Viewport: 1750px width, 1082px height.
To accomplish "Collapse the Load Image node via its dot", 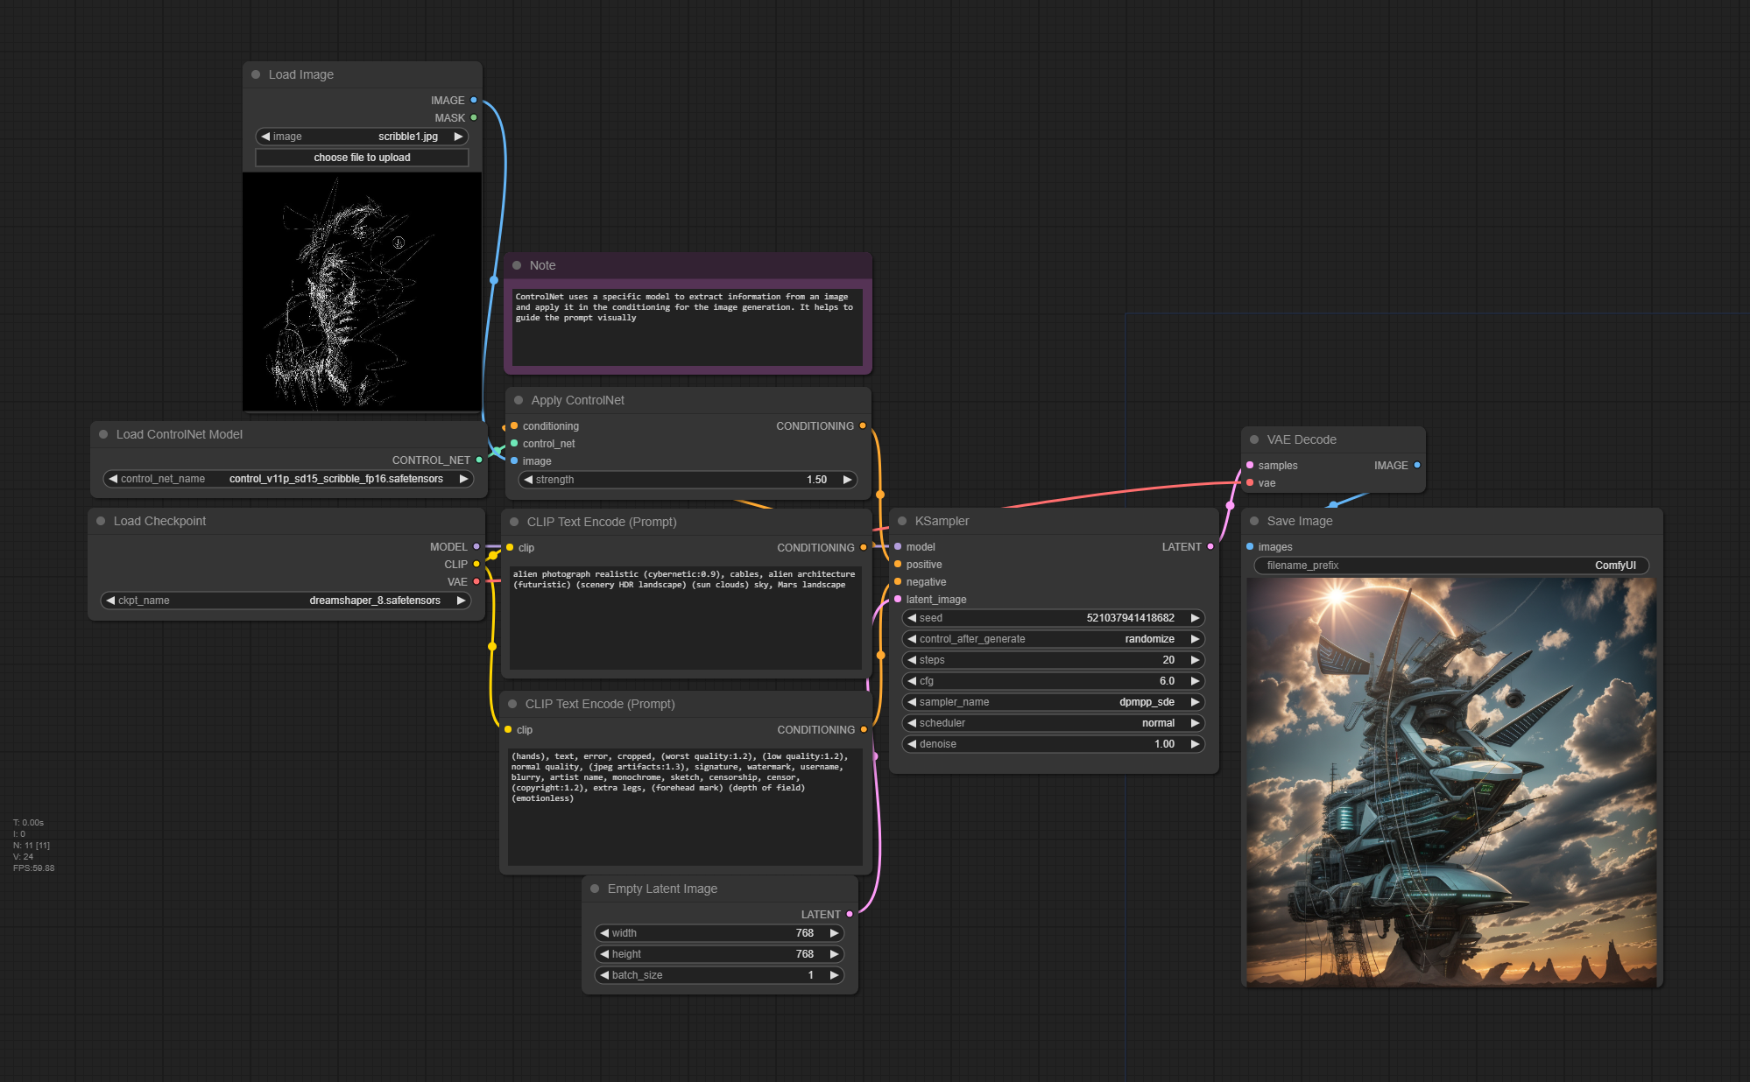I will pyautogui.click(x=256, y=74).
